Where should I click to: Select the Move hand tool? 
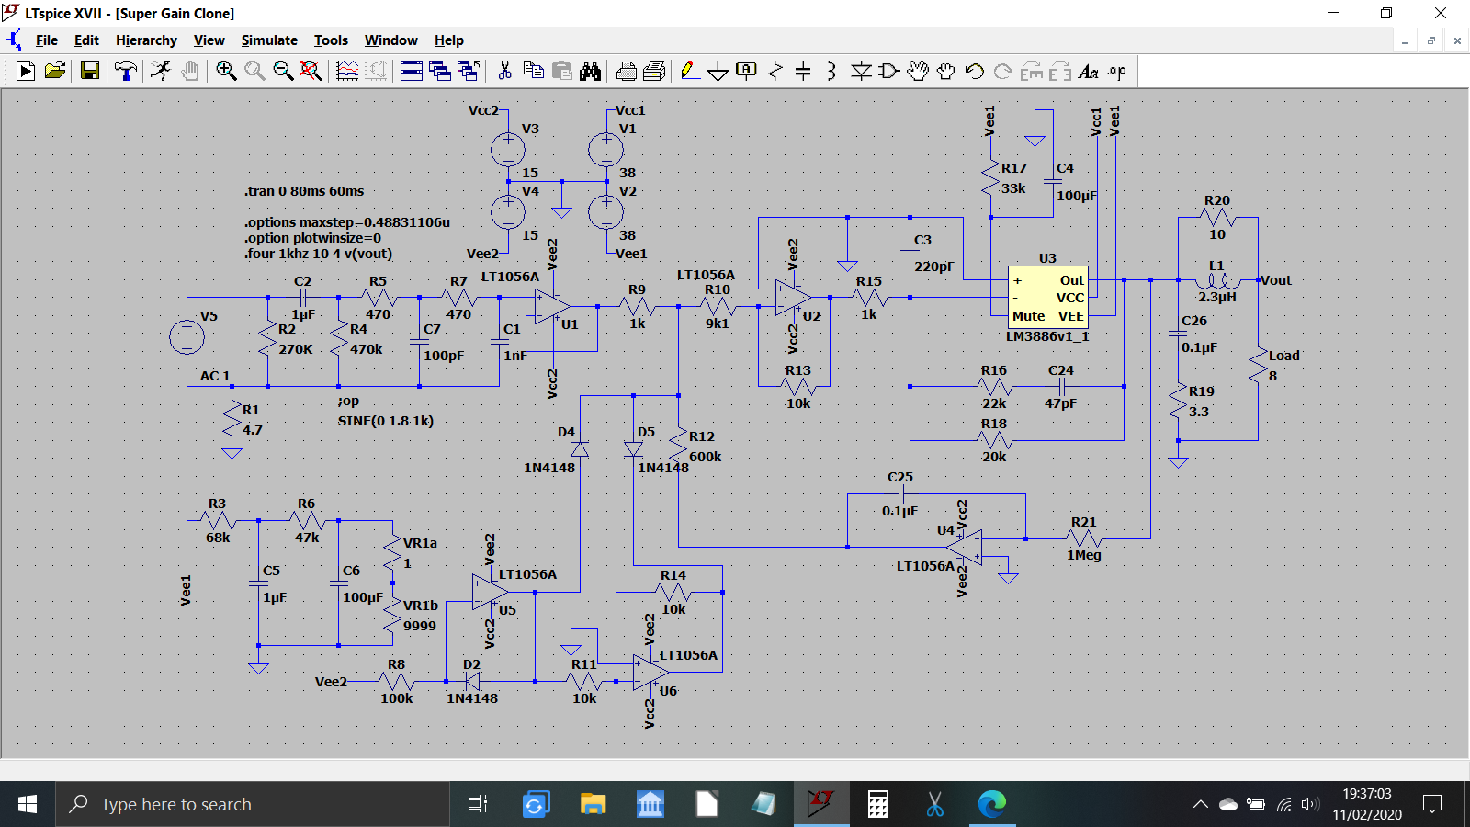tap(918, 71)
